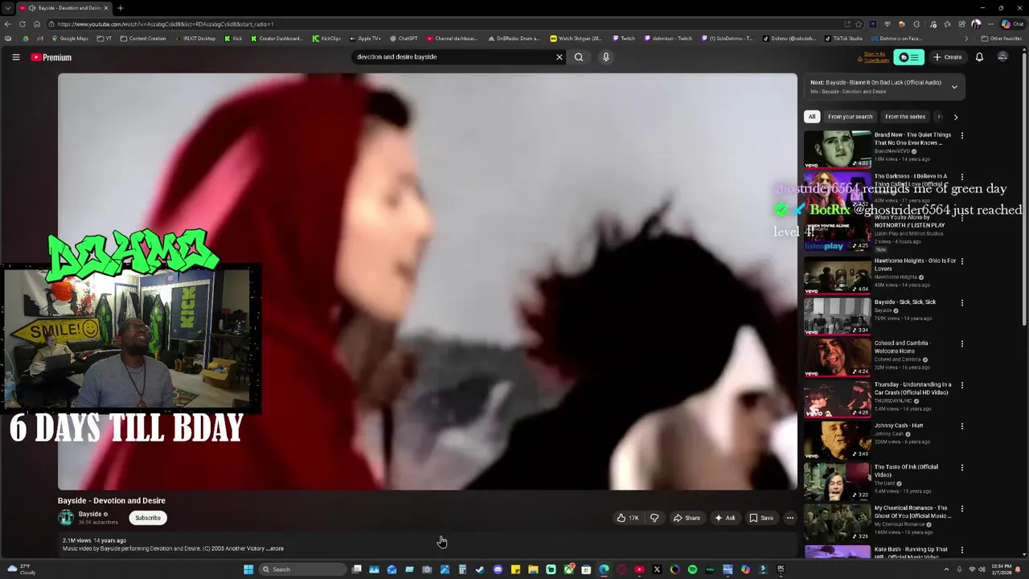
Task: Select the 'From the series' chip
Action: point(905,117)
